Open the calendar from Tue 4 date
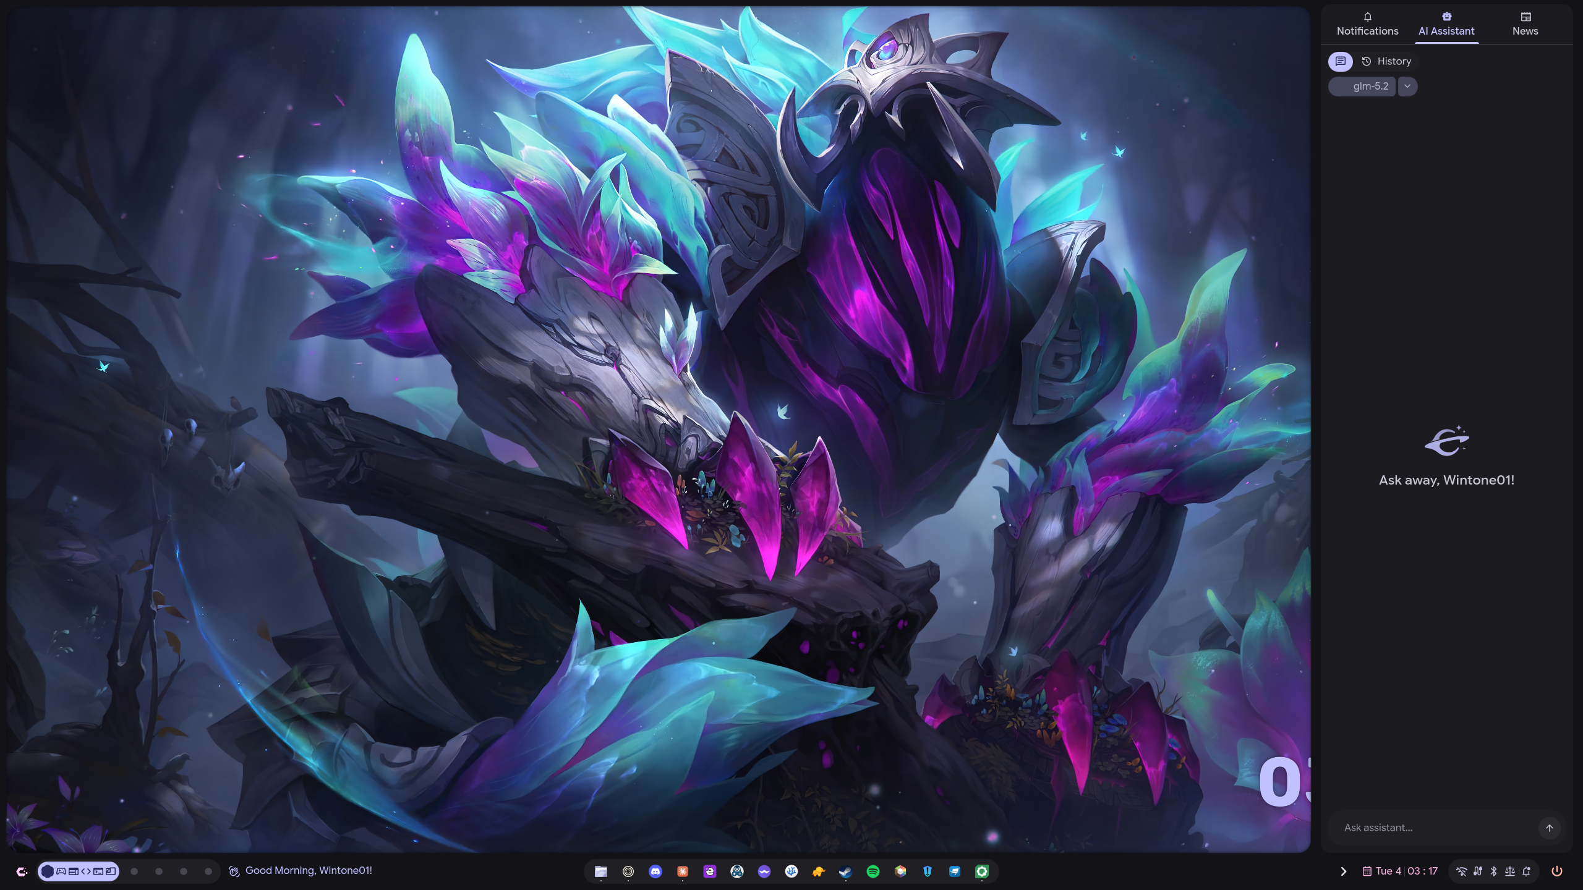This screenshot has width=1583, height=890. (1382, 871)
